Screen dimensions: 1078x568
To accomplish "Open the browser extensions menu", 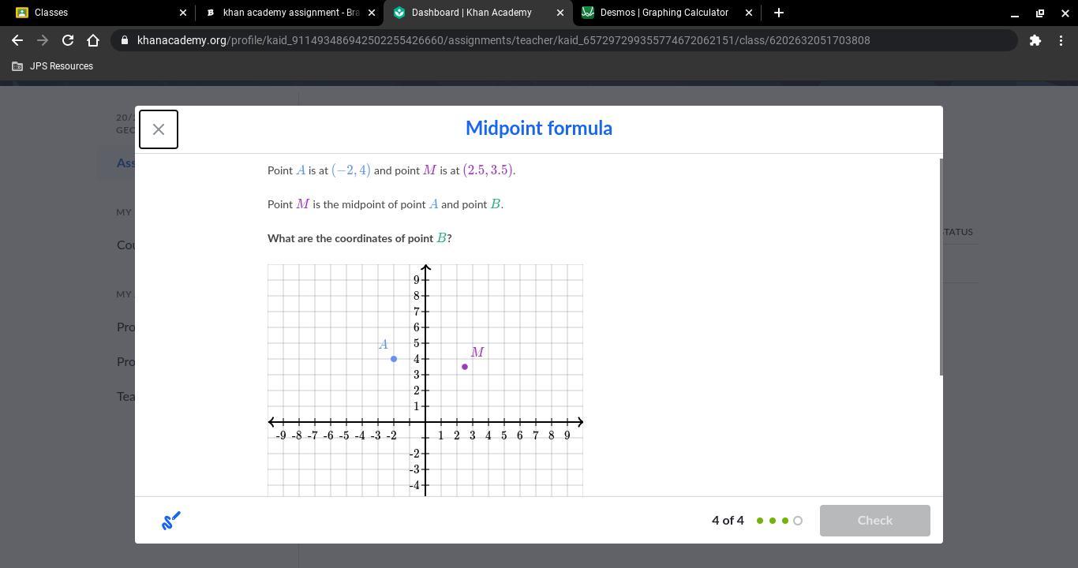I will pos(1035,40).
